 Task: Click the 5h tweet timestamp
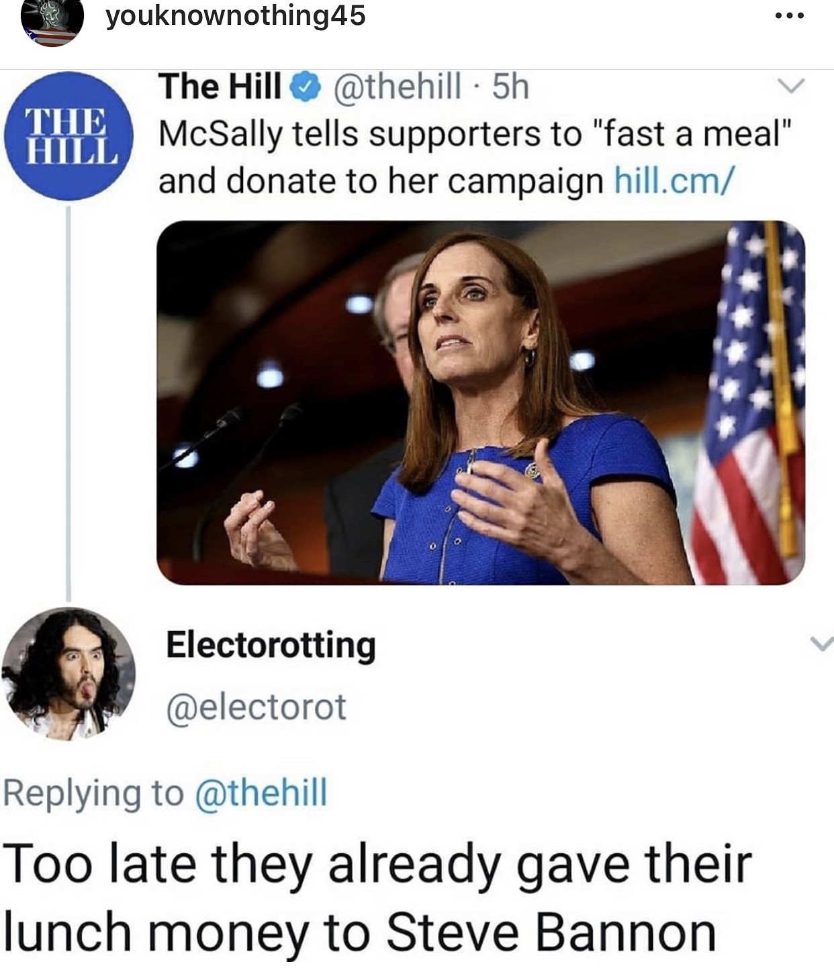[510, 87]
